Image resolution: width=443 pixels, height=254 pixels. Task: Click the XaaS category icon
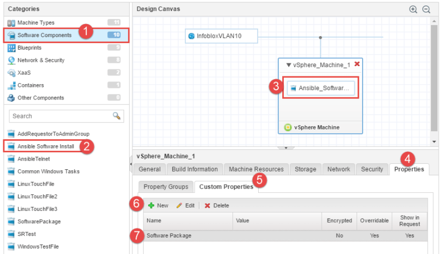[11, 73]
